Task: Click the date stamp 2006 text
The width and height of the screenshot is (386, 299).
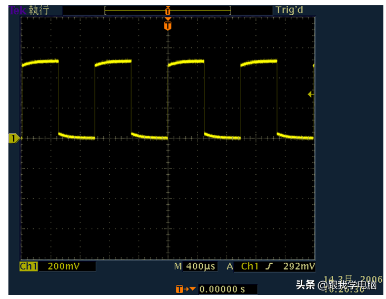Action: tap(371, 280)
